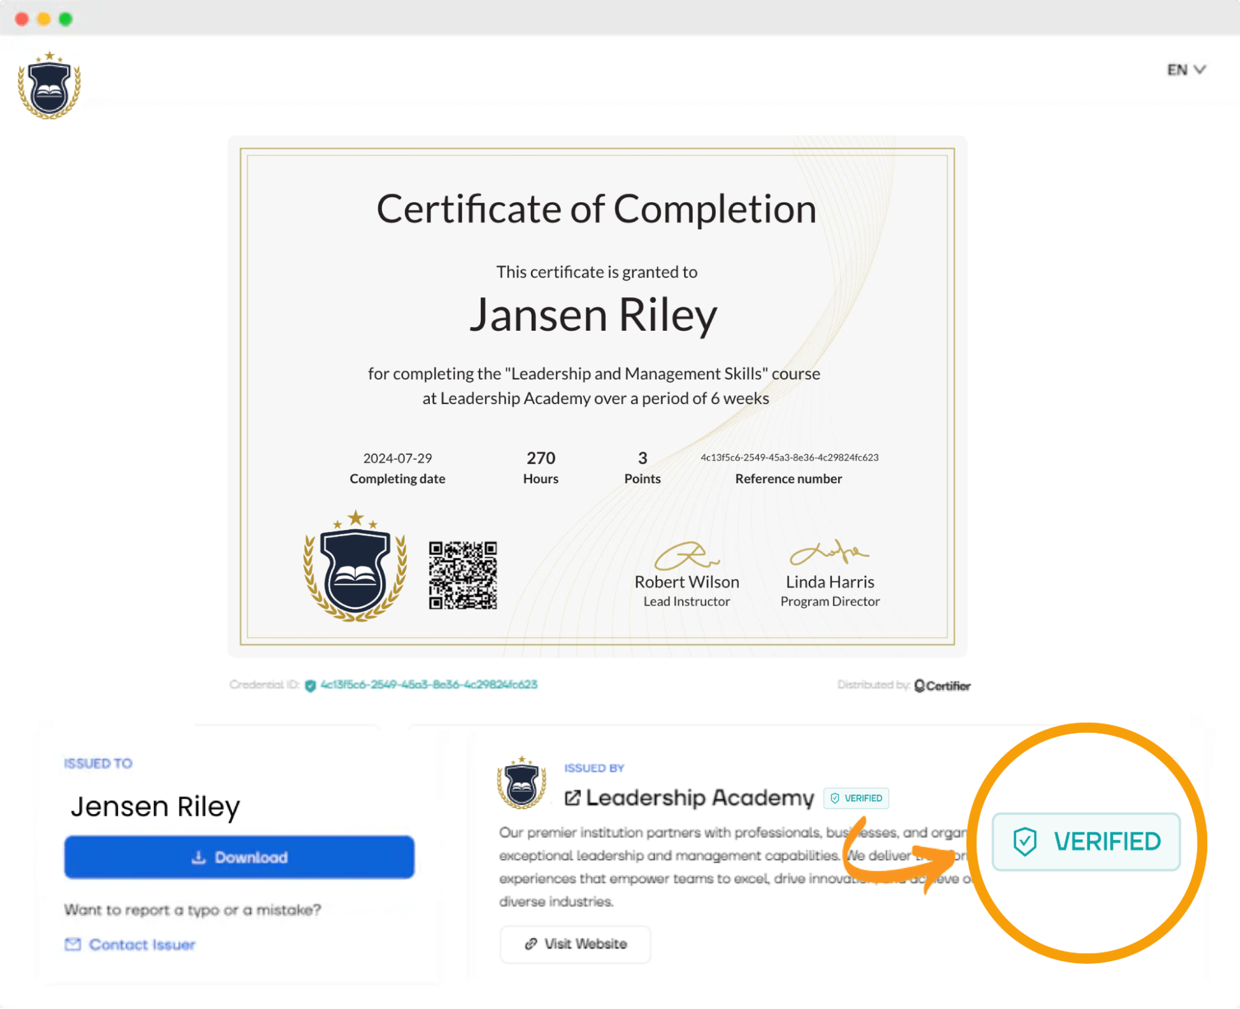Click the Certifier logo in Distributed by
Screen dimensions: 1240x1009
point(942,686)
